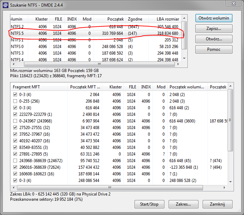Click MFT fragment list scroll-down arrow
Viewport: 244px width, 215px height.
230,182
